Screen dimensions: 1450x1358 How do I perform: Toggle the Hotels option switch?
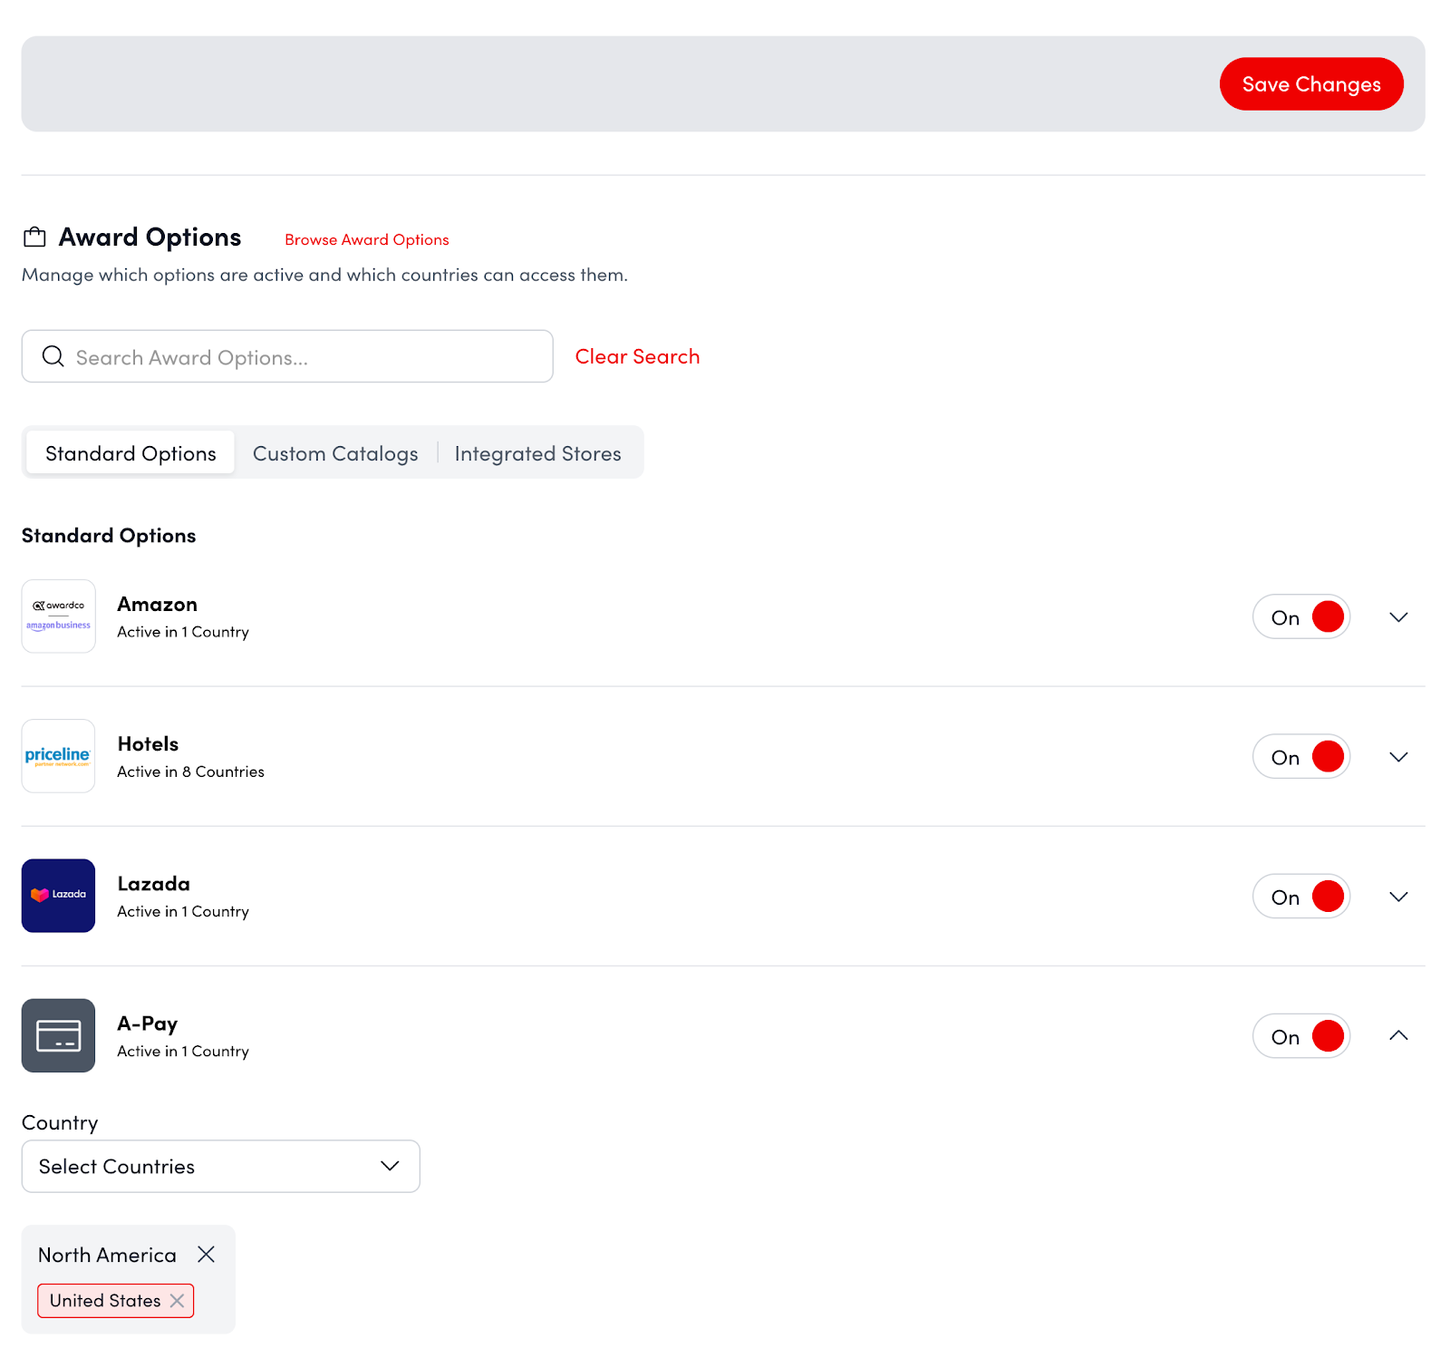tap(1301, 757)
